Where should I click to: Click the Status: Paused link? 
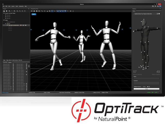(x=5, y=92)
